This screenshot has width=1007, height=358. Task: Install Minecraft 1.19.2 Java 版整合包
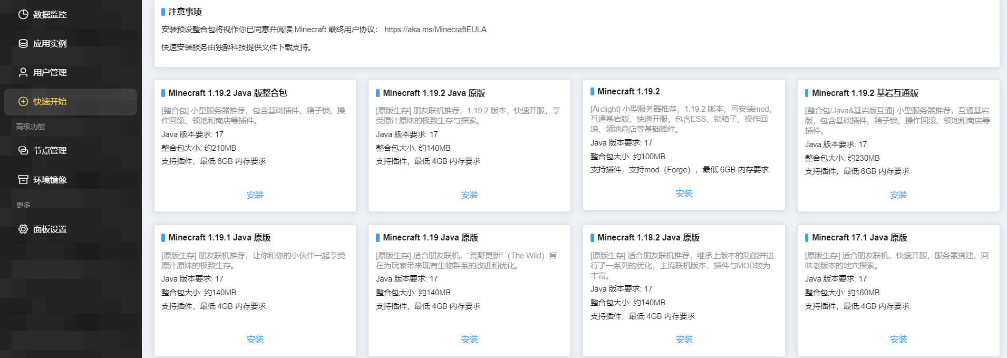[x=255, y=195]
